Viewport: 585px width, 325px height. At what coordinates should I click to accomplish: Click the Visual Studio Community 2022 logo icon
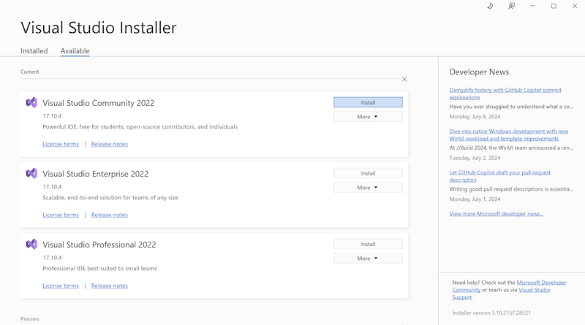click(x=31, y=102)
